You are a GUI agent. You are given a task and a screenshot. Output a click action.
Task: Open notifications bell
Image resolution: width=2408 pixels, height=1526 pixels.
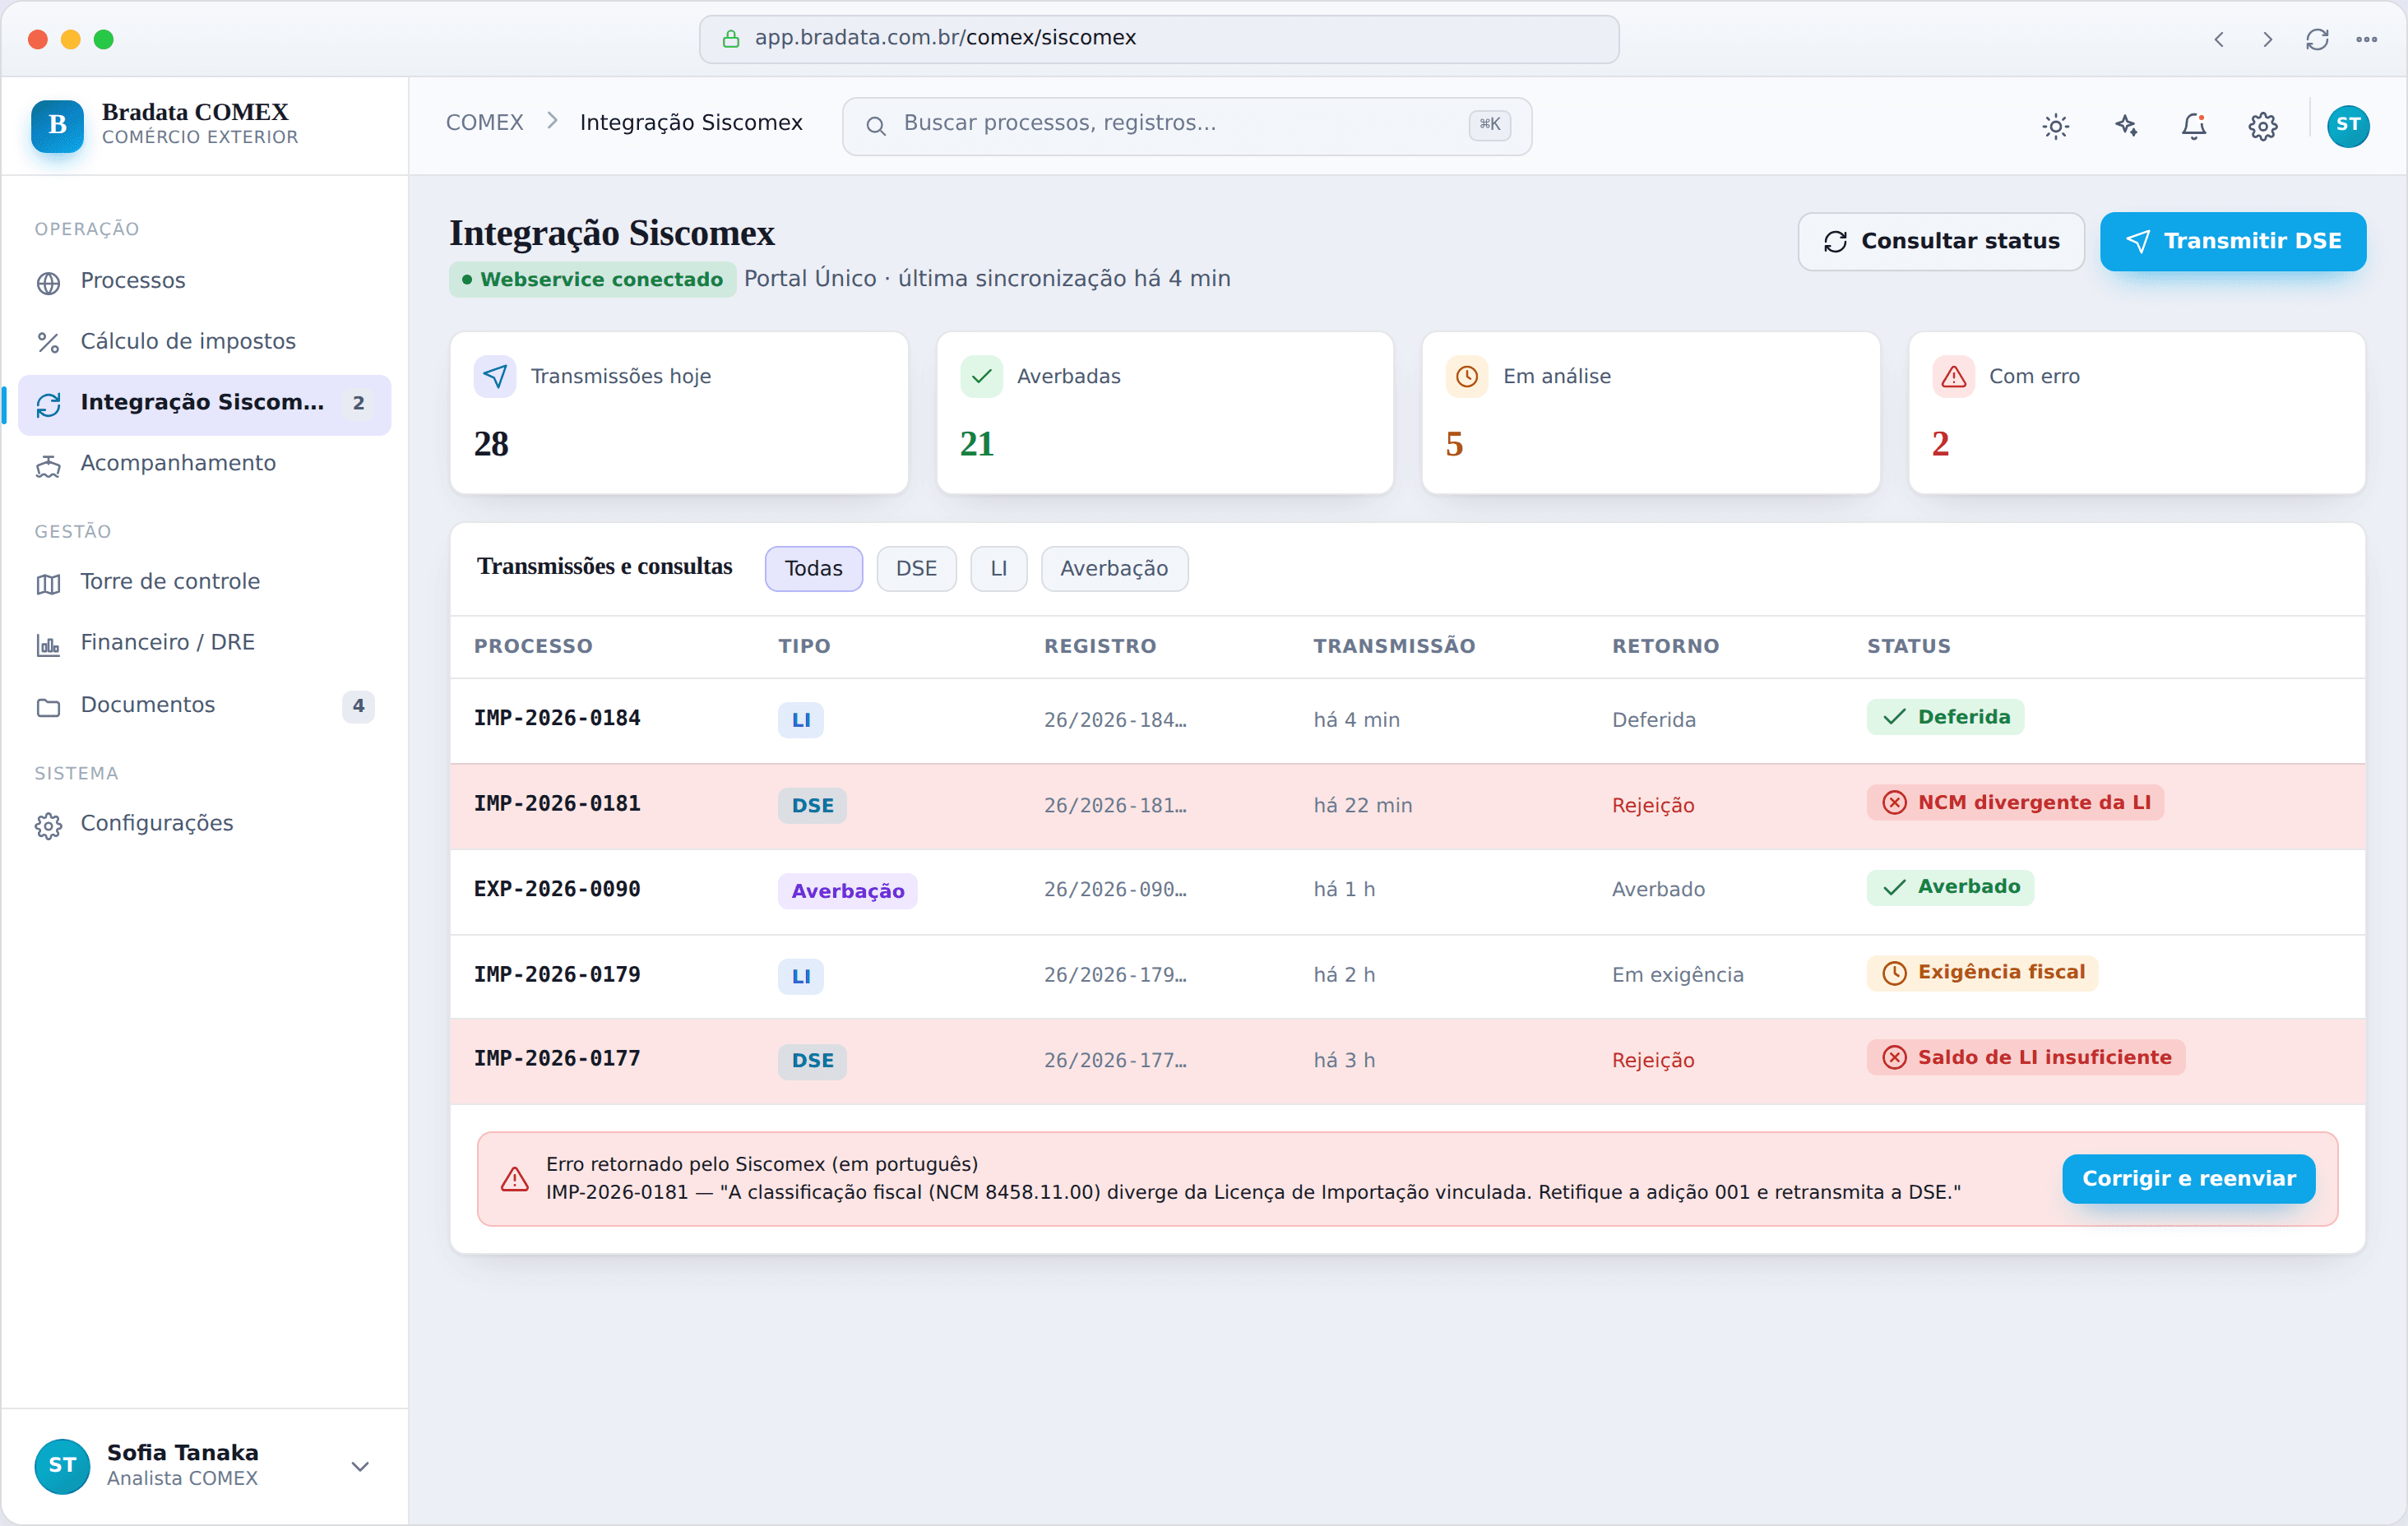[x=2194, y=126]
